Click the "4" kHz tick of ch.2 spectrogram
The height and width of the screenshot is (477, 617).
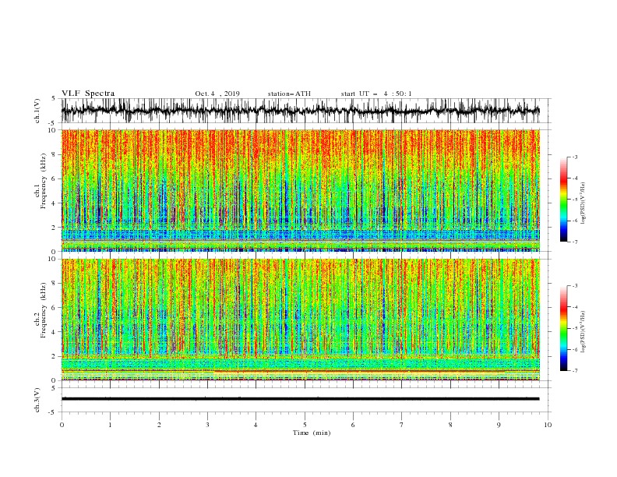[x=55, y=332]
